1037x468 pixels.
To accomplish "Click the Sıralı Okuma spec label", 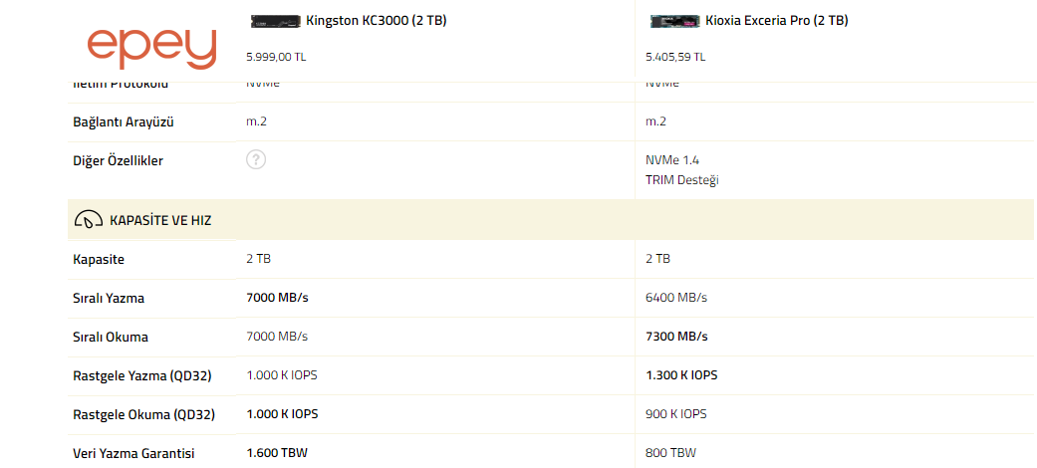I will tap(111, 337).
